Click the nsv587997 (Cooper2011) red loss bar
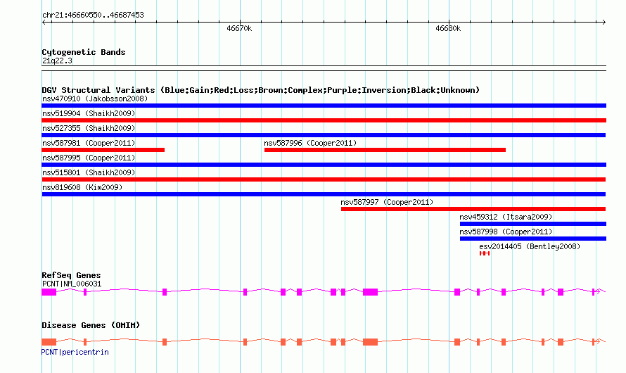626x373 pixels. [x=473, y=209]
